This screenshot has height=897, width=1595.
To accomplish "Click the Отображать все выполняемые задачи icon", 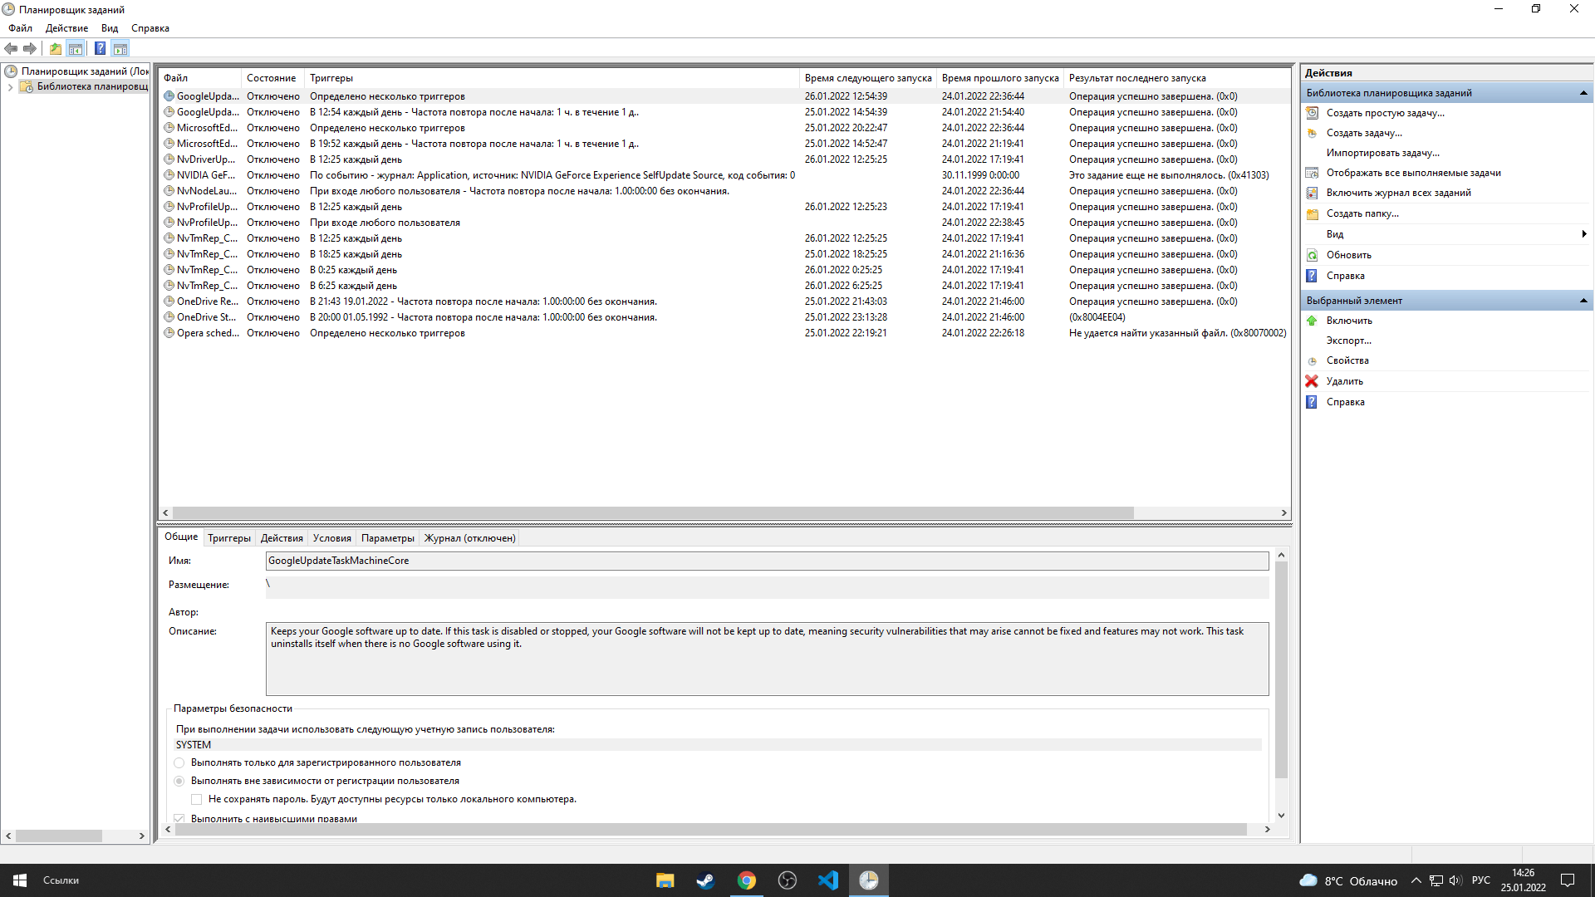I will click(1313, 173).
